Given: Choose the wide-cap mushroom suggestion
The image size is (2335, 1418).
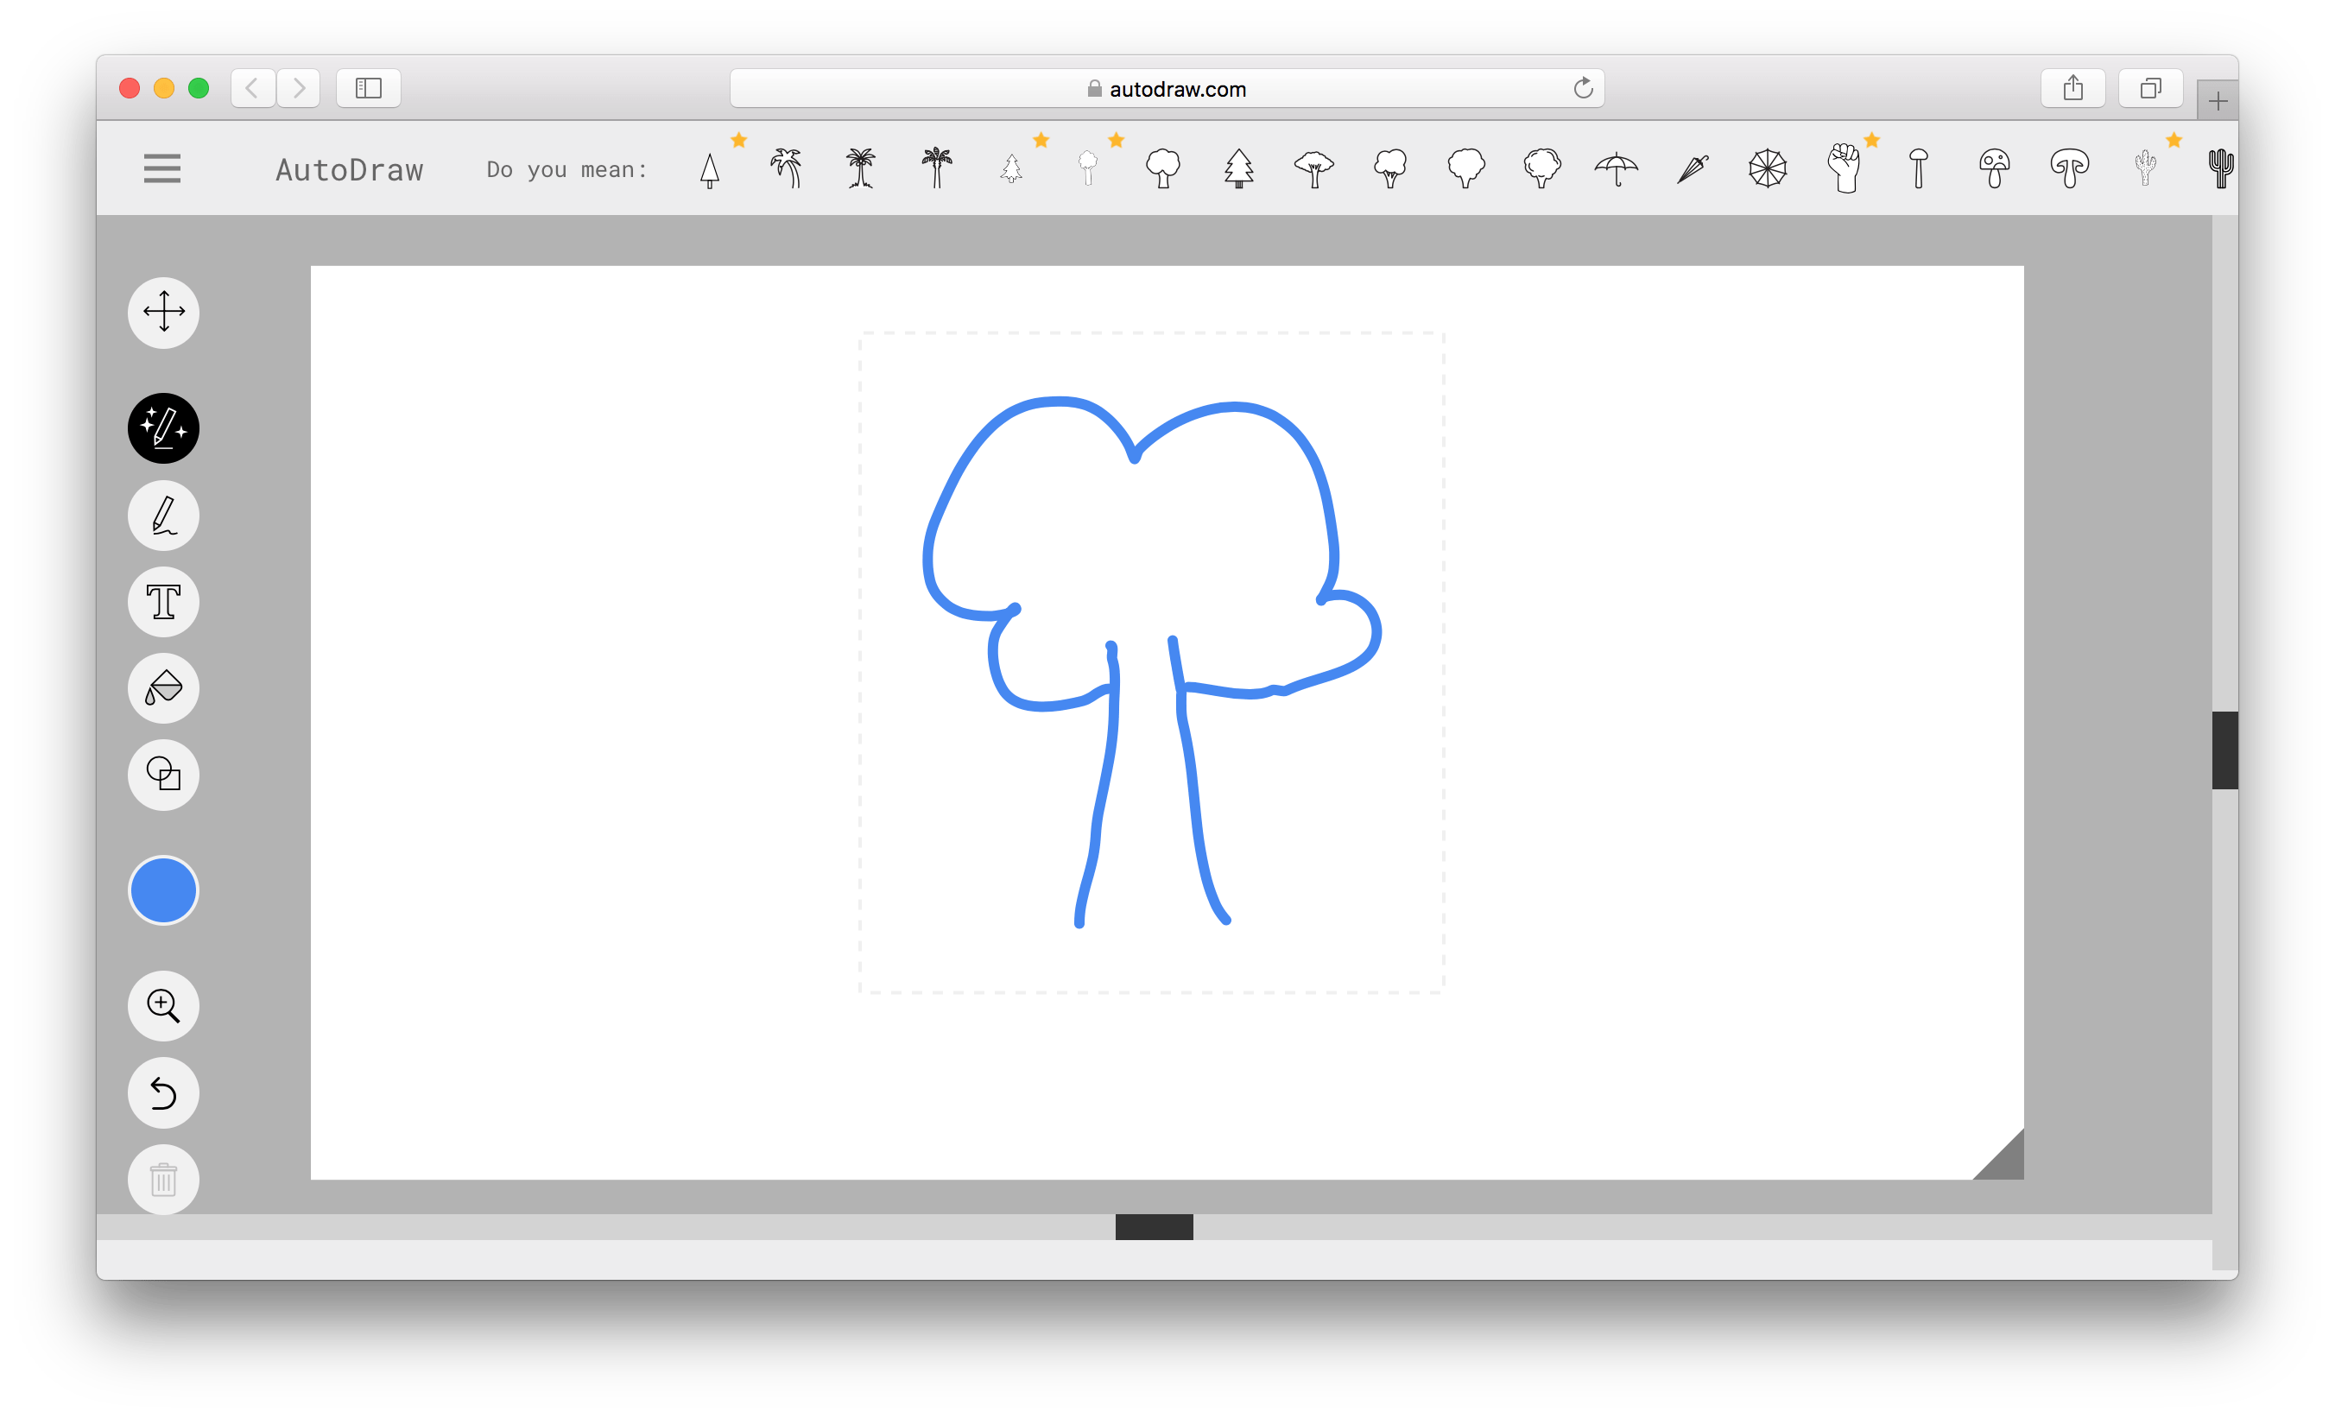Looking at the screenshot, I should tap(2070, 168).
